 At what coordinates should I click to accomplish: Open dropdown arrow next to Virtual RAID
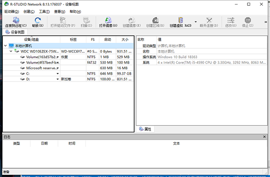(196, 22)
